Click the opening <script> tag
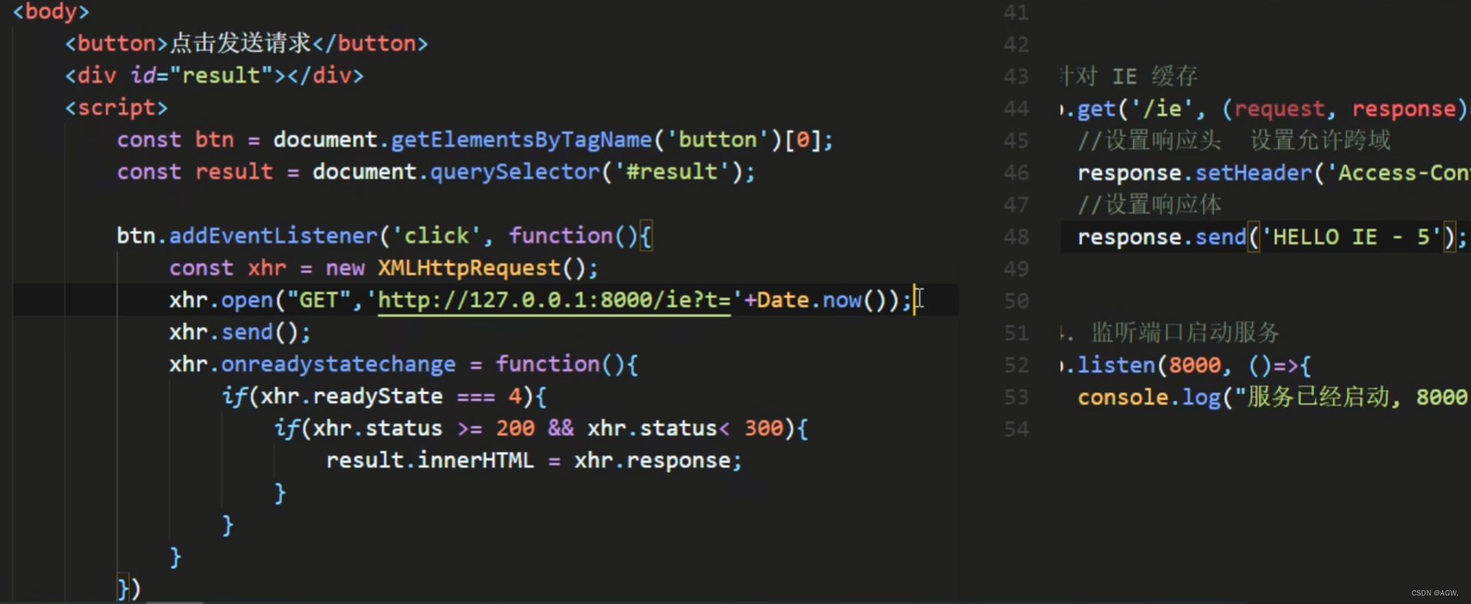 tap(116, 108)
